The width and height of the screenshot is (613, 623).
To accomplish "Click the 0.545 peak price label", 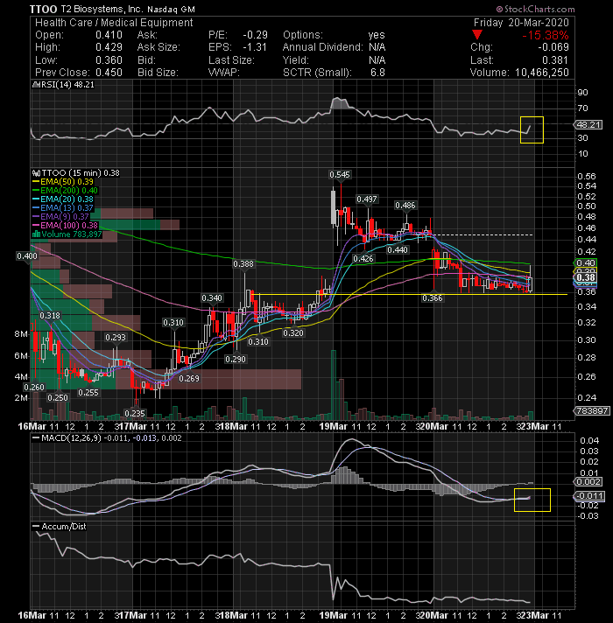I will pyautogui.click(x=340, y=175).
